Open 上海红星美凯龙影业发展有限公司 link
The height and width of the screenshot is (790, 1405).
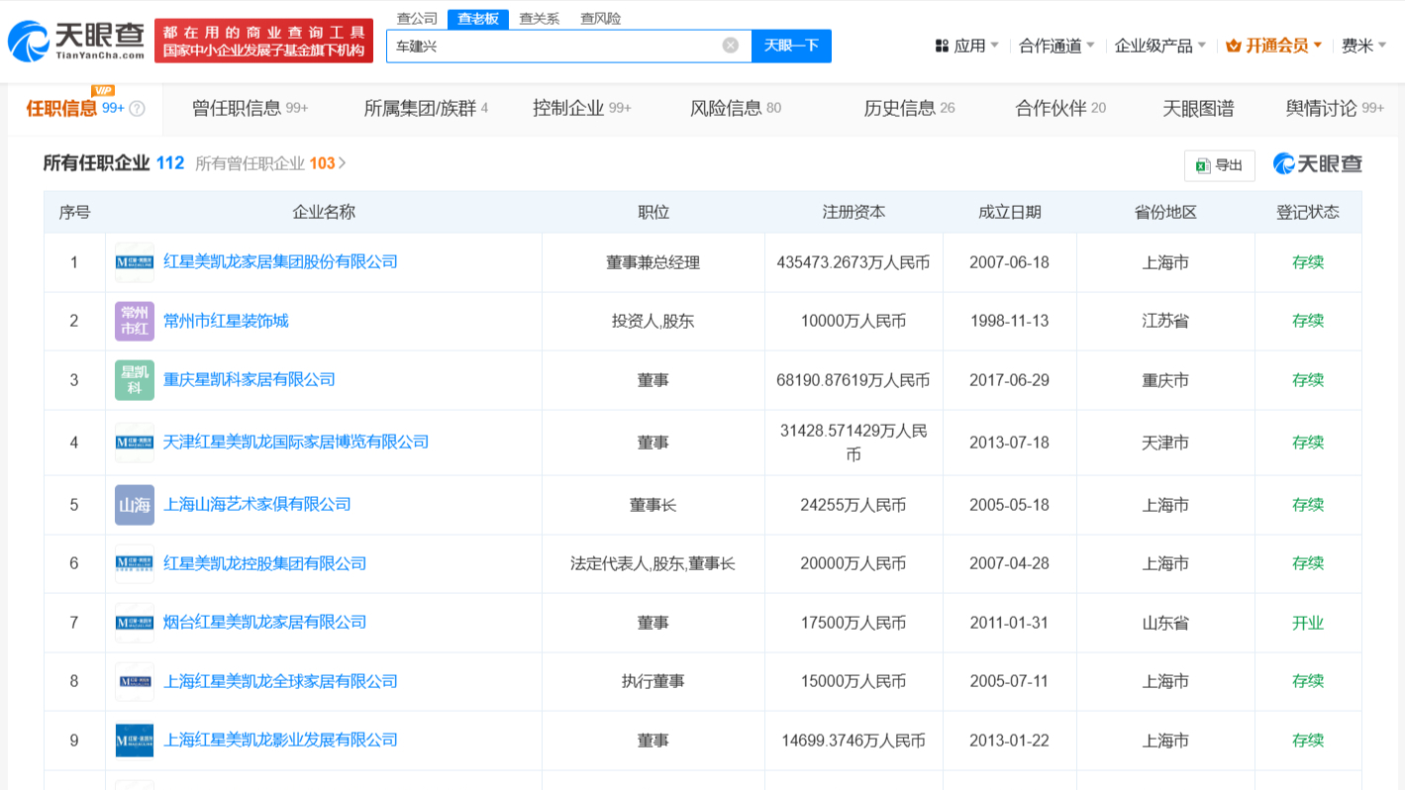[x=280, y=741]
